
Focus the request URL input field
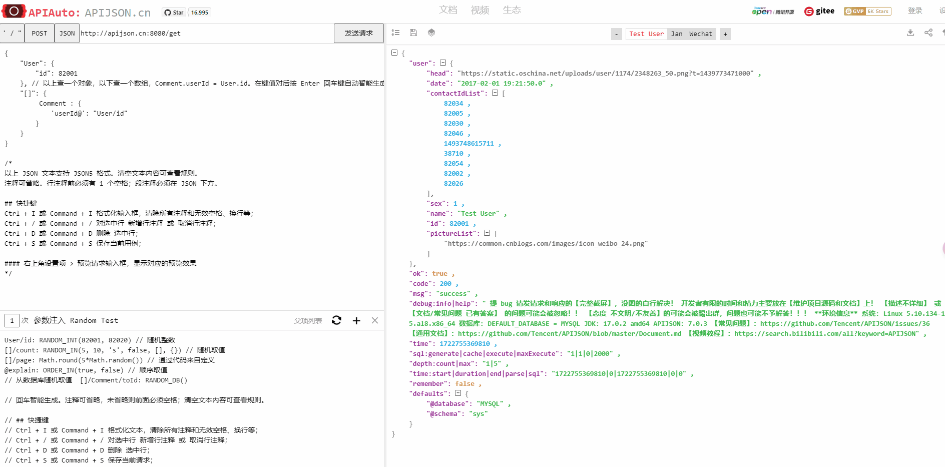tap(206, 34)
